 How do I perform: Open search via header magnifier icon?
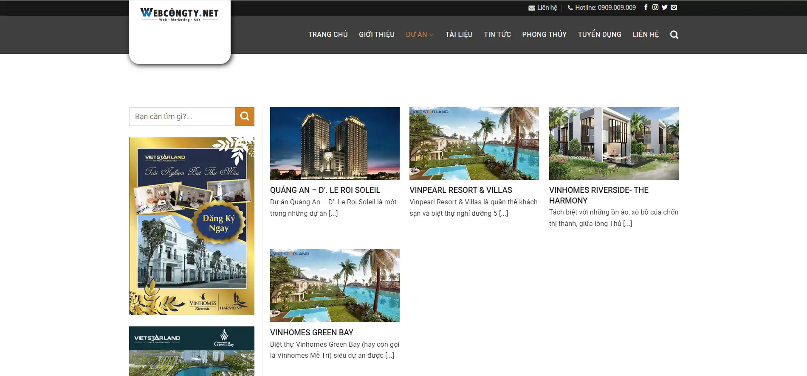coord(674,35)
